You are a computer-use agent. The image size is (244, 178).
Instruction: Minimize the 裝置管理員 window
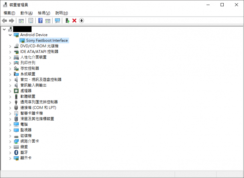pyautogui.click(x=208, y=5)
